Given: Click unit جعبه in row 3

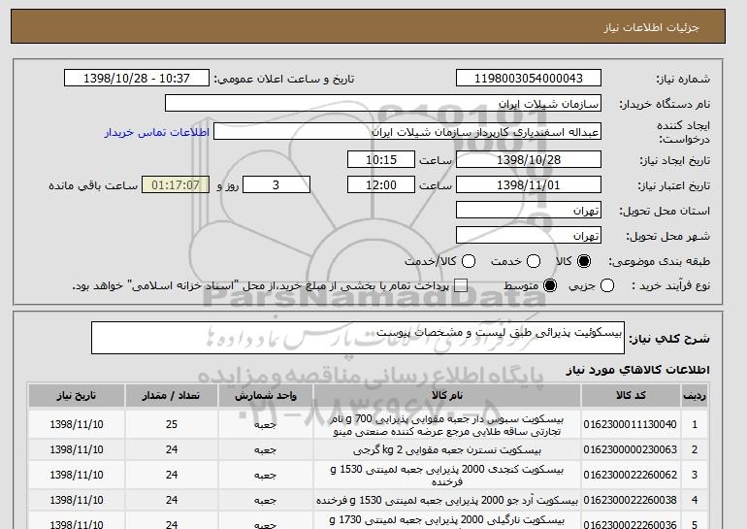Looking at the screenshot, I should 266,476.
